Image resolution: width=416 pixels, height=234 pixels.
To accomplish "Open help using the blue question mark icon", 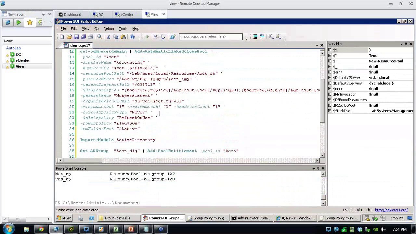I will pyautogui.click(x=132, y=37).
